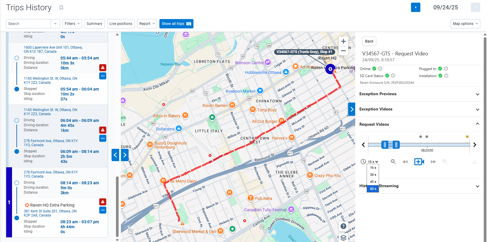The width and height of the screenshot is (487, 242).
Task: Select the 60 s duration option
Action: click(x=373, y=189)
